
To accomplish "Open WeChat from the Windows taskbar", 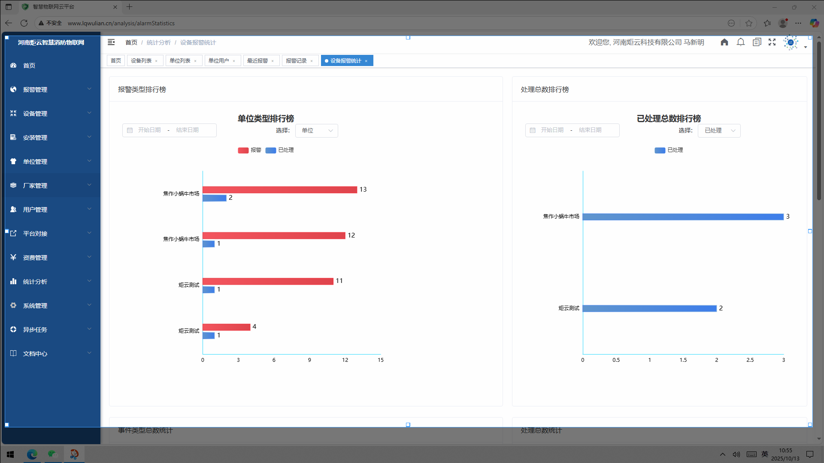I will click(x=53, y=454).
